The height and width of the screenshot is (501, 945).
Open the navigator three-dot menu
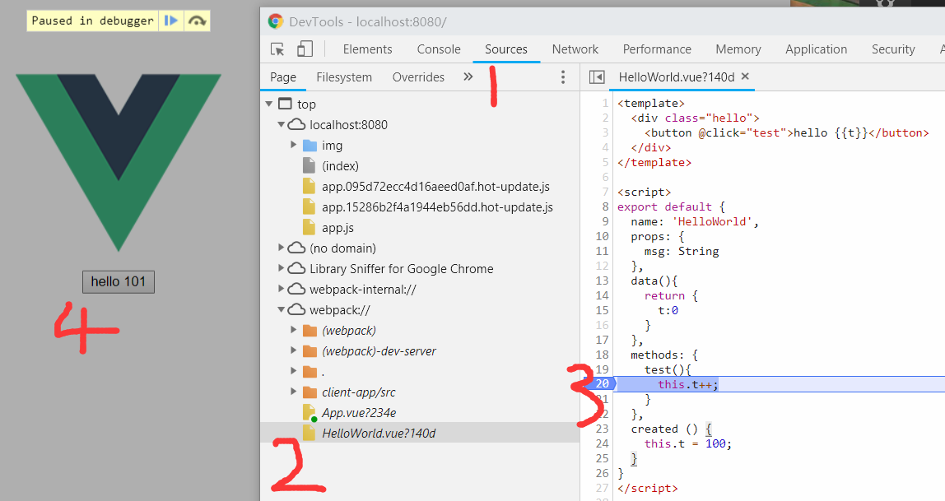point(563,77)
